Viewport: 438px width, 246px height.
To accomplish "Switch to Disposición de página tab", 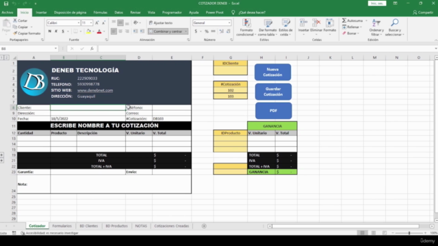I will click(x=70, y=12).
